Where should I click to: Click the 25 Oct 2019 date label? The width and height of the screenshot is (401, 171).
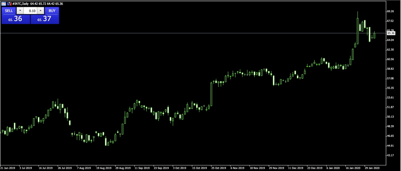point(218,168)
